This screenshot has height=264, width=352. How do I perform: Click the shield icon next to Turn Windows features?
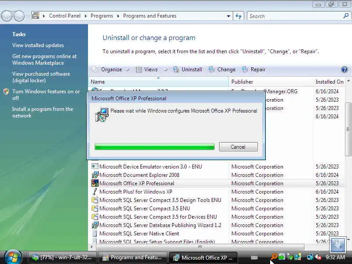click(x=6, y=92)
